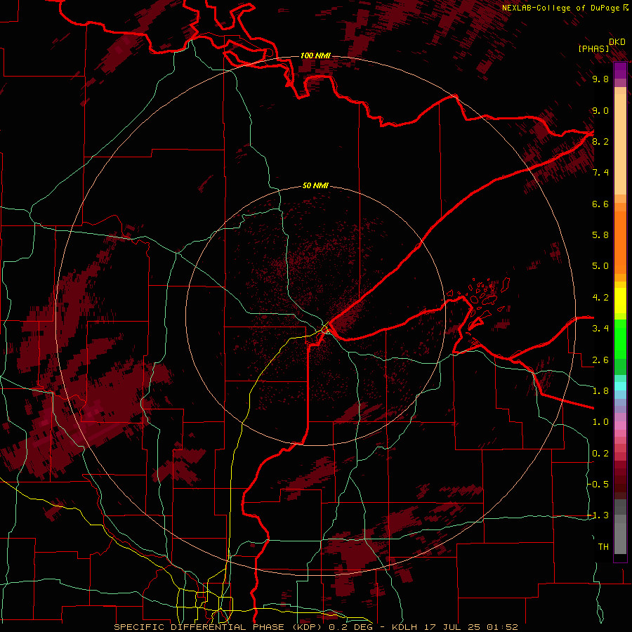Image resolution: width=632 pixels, height=632 pixels.
Task: Select the 5.0 color scale value
Action: point(600,266)
